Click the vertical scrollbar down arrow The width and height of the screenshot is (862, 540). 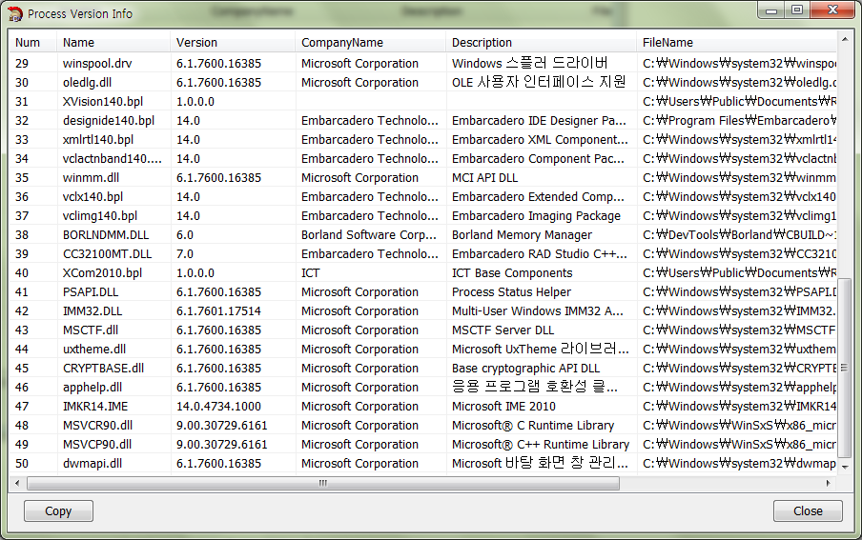click(x=845, y=467)
